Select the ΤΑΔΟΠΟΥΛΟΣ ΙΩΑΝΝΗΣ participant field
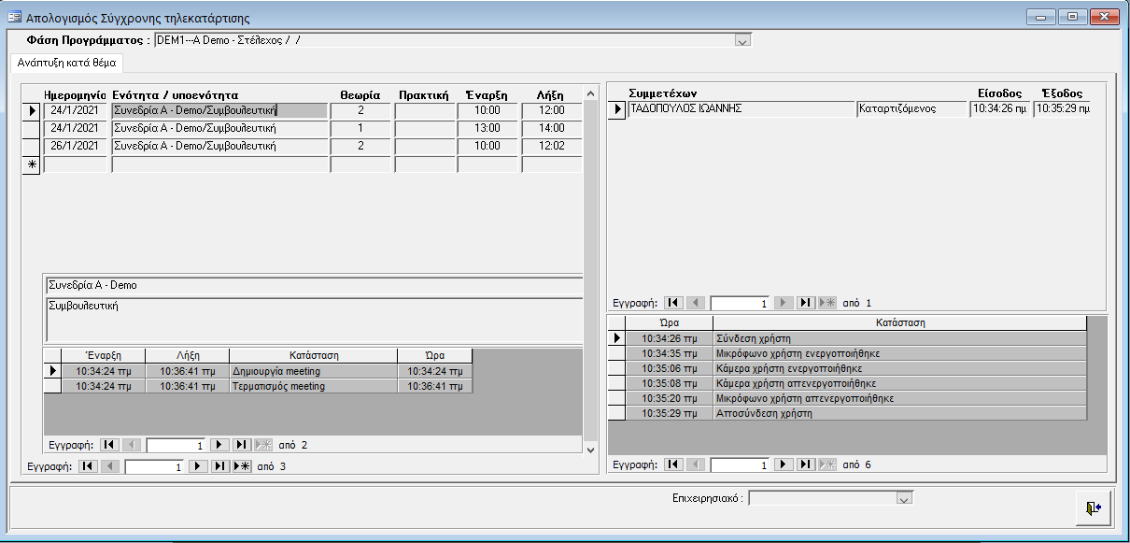 (741, 109)
